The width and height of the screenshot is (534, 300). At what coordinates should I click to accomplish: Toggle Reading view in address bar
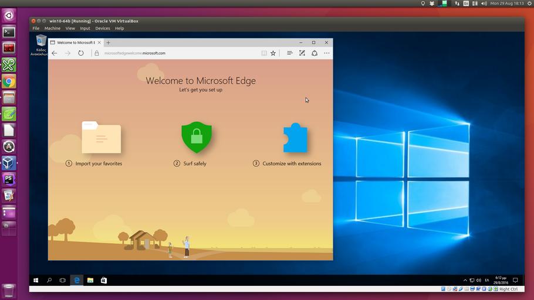tap(264, 53)
